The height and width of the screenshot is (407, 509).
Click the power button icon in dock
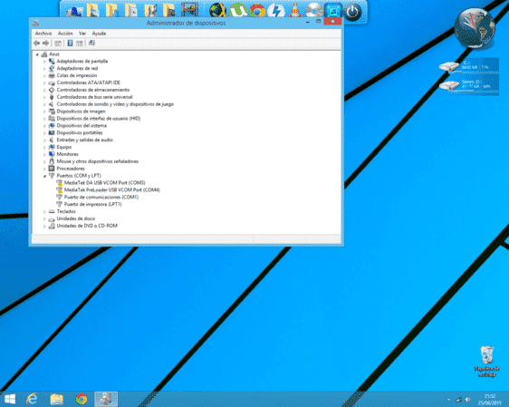[x=352, y=13]
